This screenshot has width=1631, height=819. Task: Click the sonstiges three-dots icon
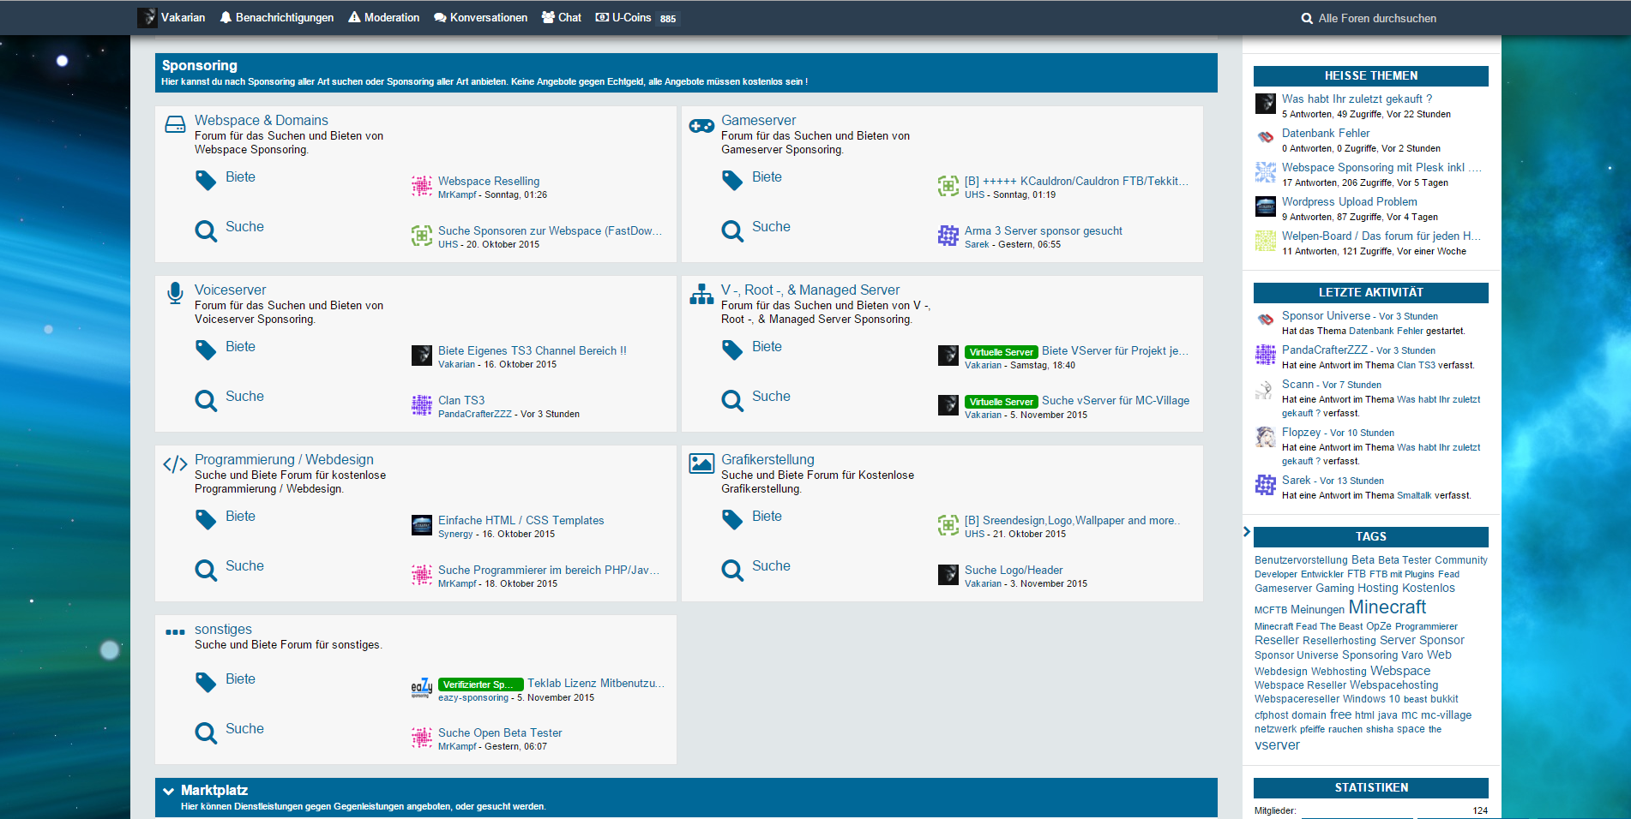(175, 632)
